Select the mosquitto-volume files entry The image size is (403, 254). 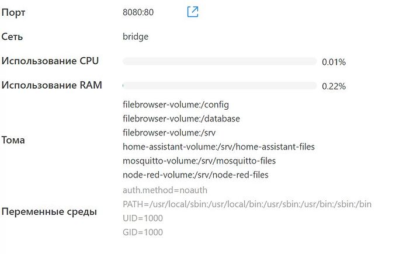coord(199,161)
